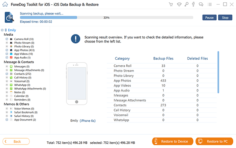Image resolution: width=236 pixels, height=148 pixels.
Task: Collapse the Emily device tree node
Action: (2, 30)
